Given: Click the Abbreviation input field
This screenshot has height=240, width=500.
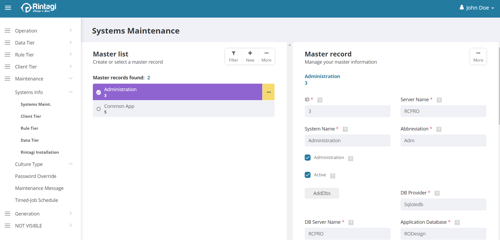Looking at the screenshot, I should coord(443,140).
